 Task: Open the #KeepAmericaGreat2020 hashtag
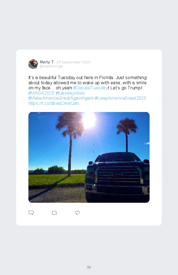(x=120, y=98)
